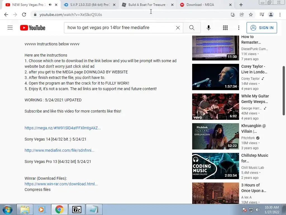286x215 pixels.
Task: Click the 'WORKING : 5/24/2021 UPDATED' text
Action: click(x=53, y=100)
